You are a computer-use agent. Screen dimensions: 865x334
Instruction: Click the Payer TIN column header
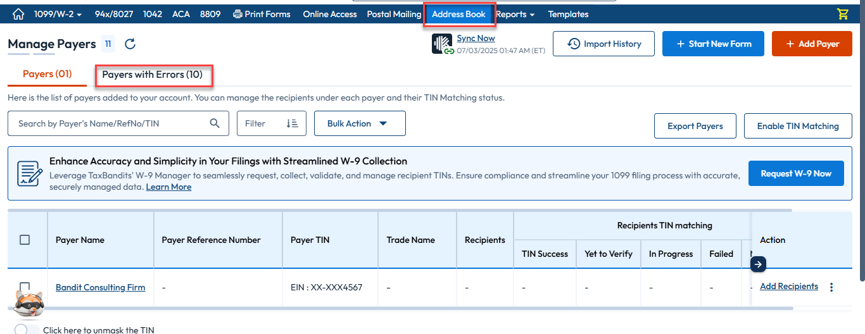coord(330,240)
